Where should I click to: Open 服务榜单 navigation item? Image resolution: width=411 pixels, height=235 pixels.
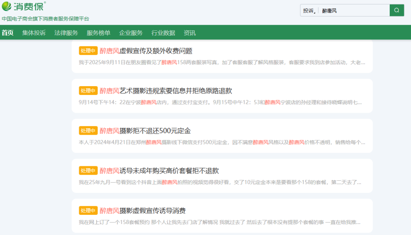click(99, 33)
